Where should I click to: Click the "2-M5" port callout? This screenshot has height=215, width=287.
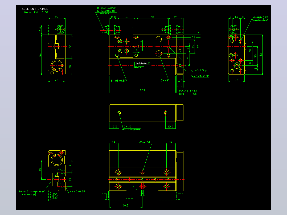point(128,126)
